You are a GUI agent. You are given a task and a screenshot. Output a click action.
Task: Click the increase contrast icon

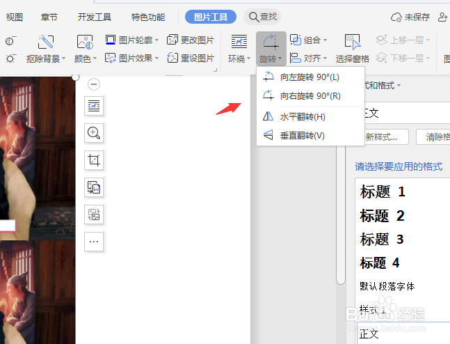coord(10,41)
